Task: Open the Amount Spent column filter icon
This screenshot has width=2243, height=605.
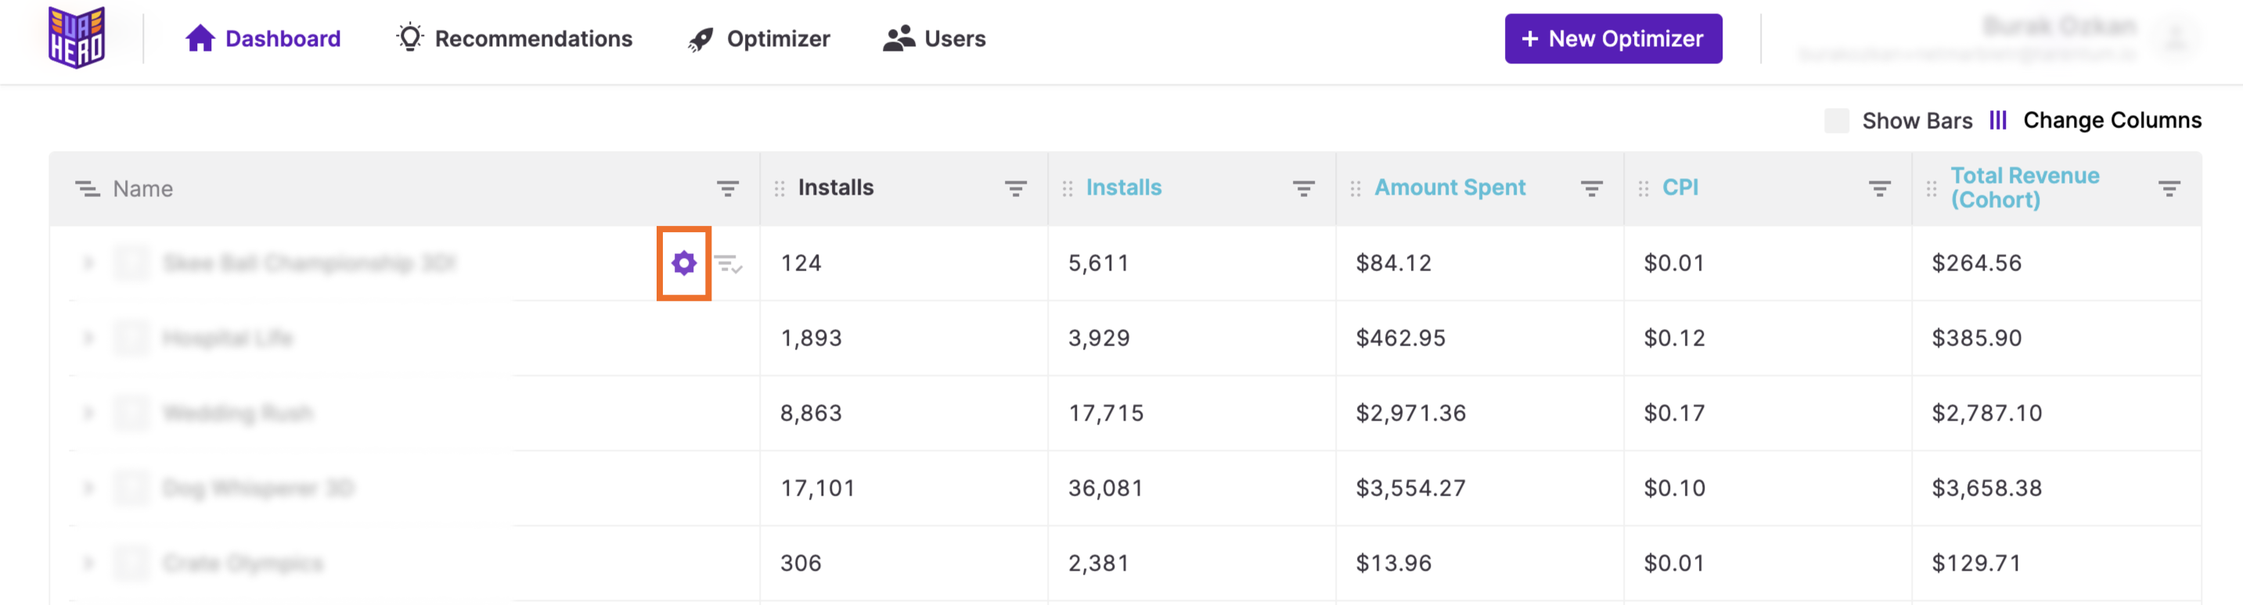Action: pos(1591,188)
